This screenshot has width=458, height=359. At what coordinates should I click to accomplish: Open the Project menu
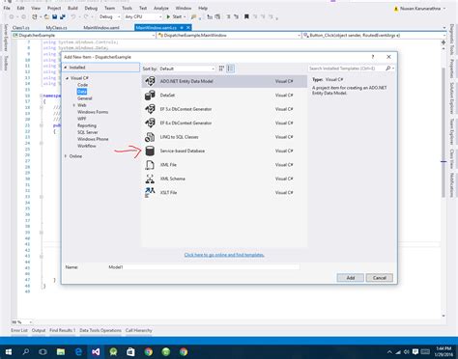point(54,8)
